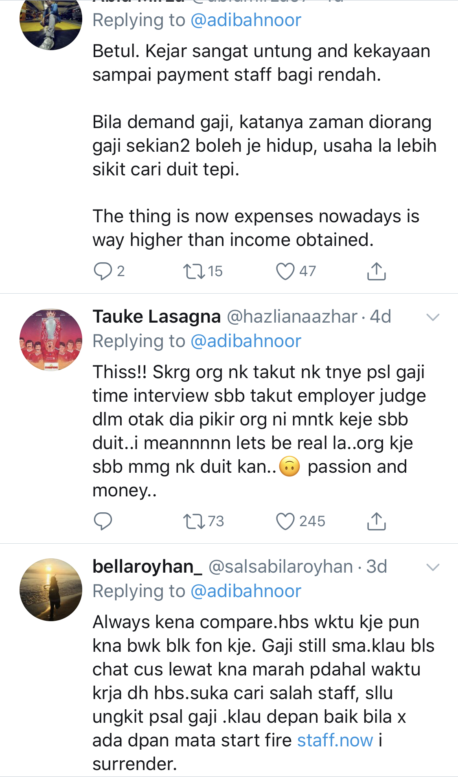Retweet the tweet with 15 retweets

click(194, 271)
